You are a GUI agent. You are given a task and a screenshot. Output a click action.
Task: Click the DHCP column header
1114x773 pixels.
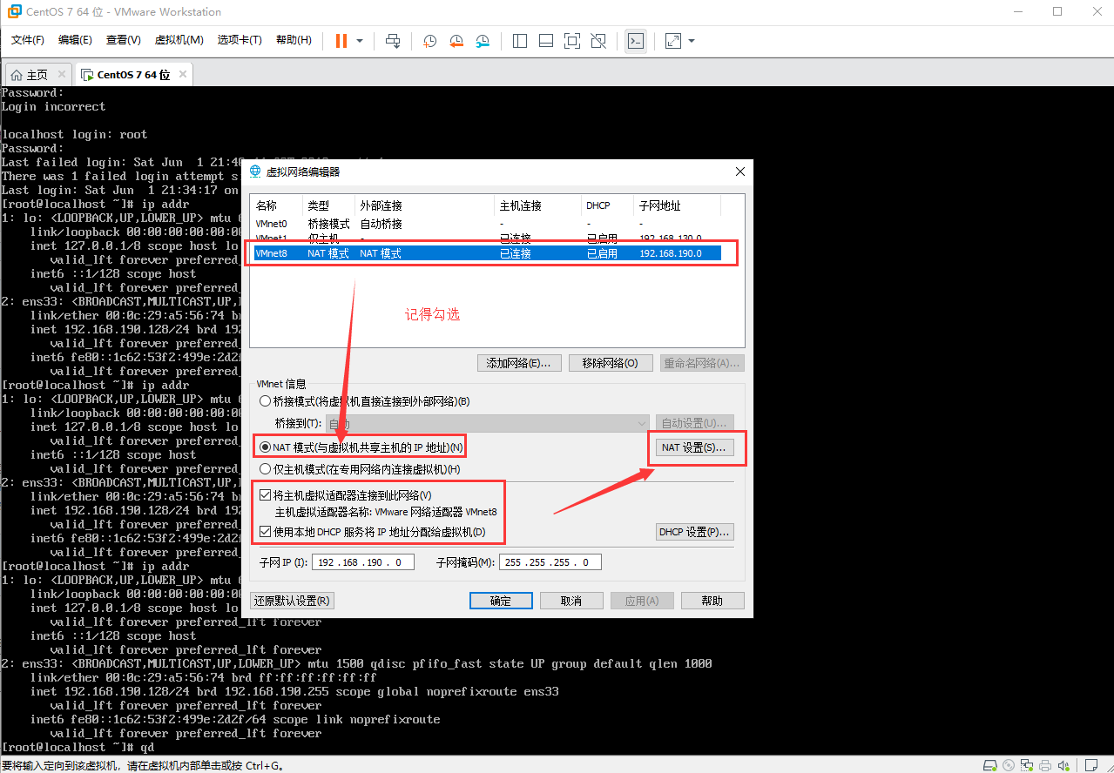tap(607, 206)
